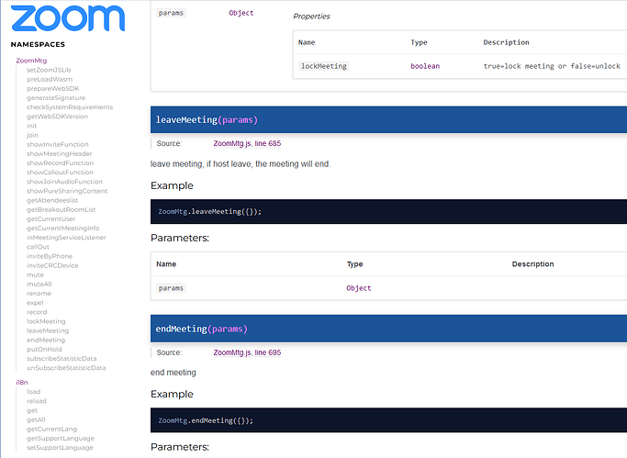
Task: Jump to getCurrentLang
Action: [51, 429]
